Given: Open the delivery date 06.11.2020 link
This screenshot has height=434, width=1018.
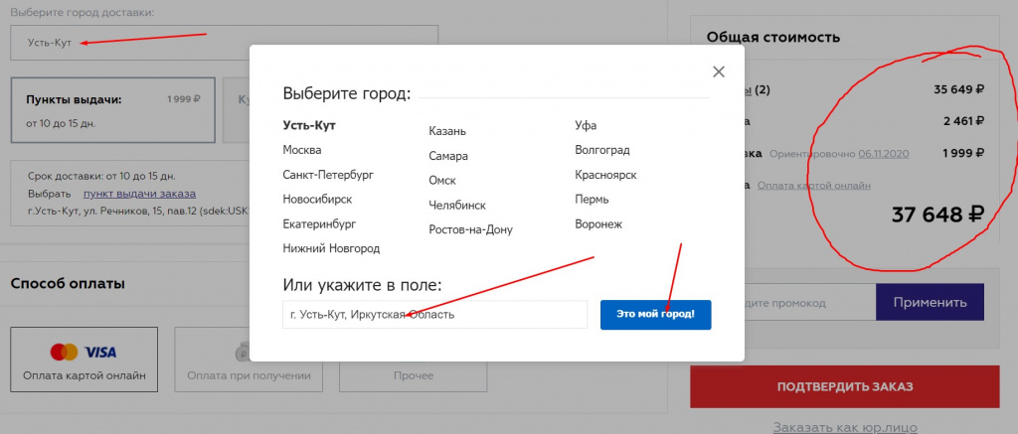Looking at the screenshot, I should tap(884, 154).
